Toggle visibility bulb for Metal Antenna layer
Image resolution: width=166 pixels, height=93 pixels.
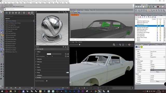click(157, 24)
